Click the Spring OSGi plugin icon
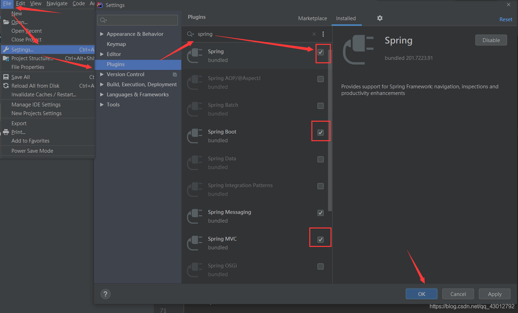This screenshot has width=518, height=313. pos(195,270)
